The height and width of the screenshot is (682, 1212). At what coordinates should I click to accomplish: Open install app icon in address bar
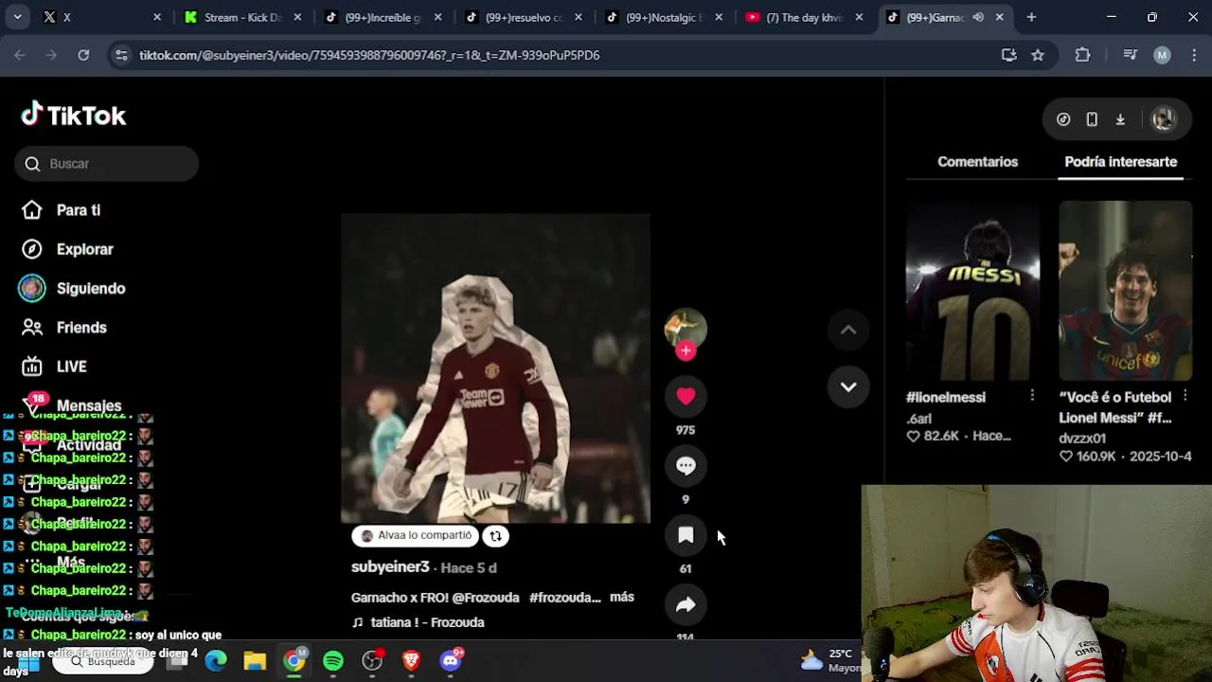[1009, 55]
